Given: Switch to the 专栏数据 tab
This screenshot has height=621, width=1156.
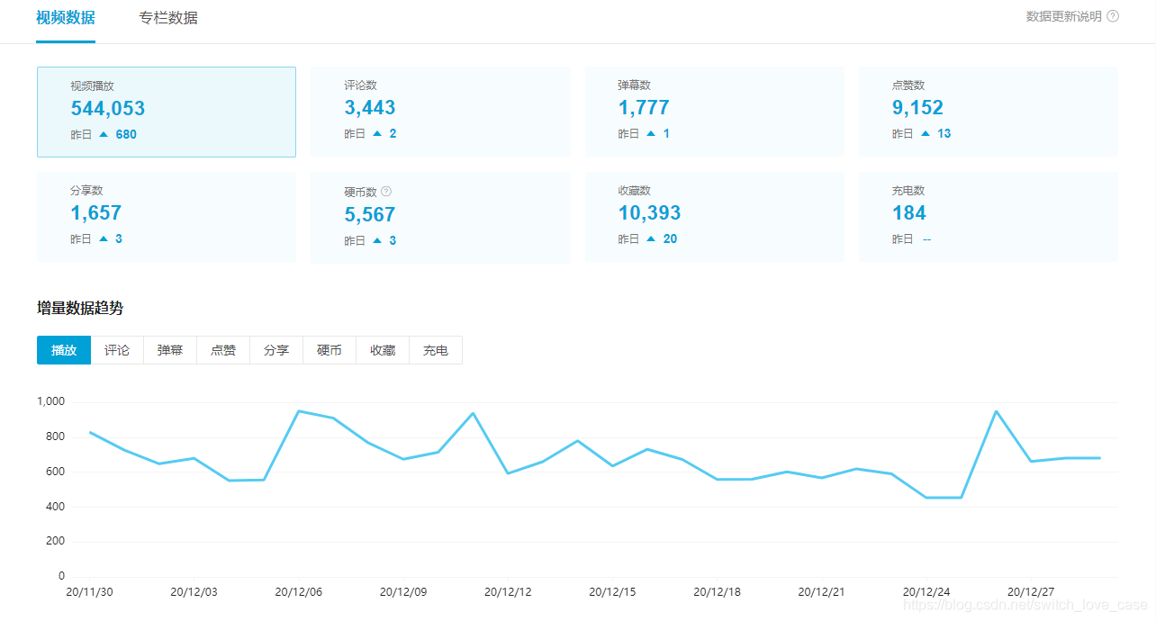Looking at the screenshot, I should [x=168, y=18].
